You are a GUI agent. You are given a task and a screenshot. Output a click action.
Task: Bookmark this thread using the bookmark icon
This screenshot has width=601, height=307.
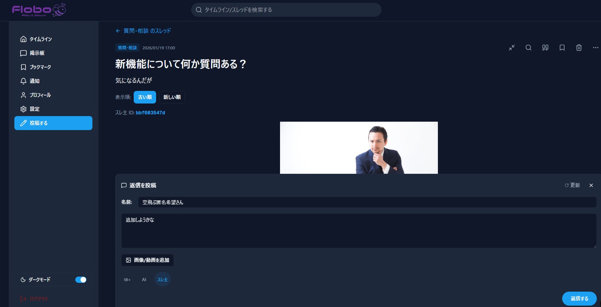tap(562, 48)
